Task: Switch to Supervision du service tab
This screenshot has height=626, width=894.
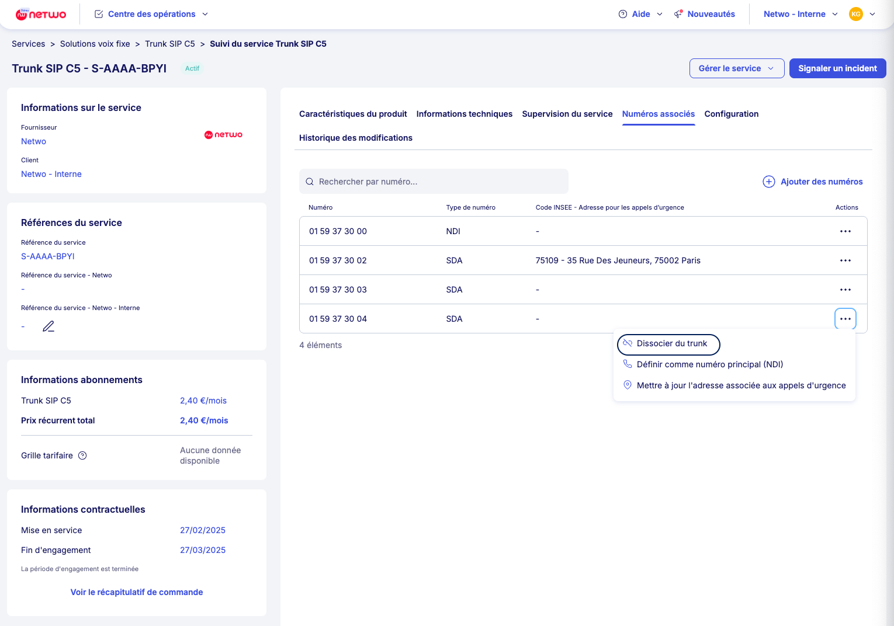Action: (567, 114)
